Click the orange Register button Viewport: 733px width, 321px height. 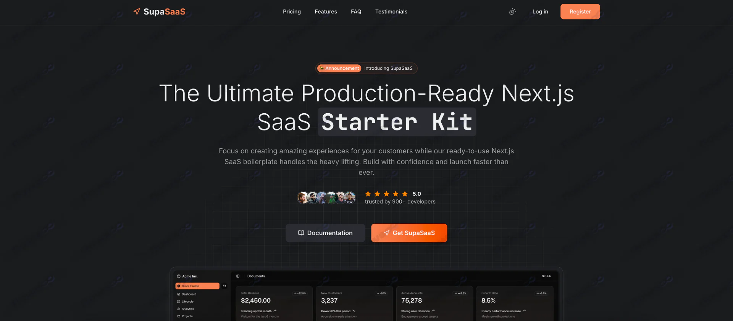(580, 11)
